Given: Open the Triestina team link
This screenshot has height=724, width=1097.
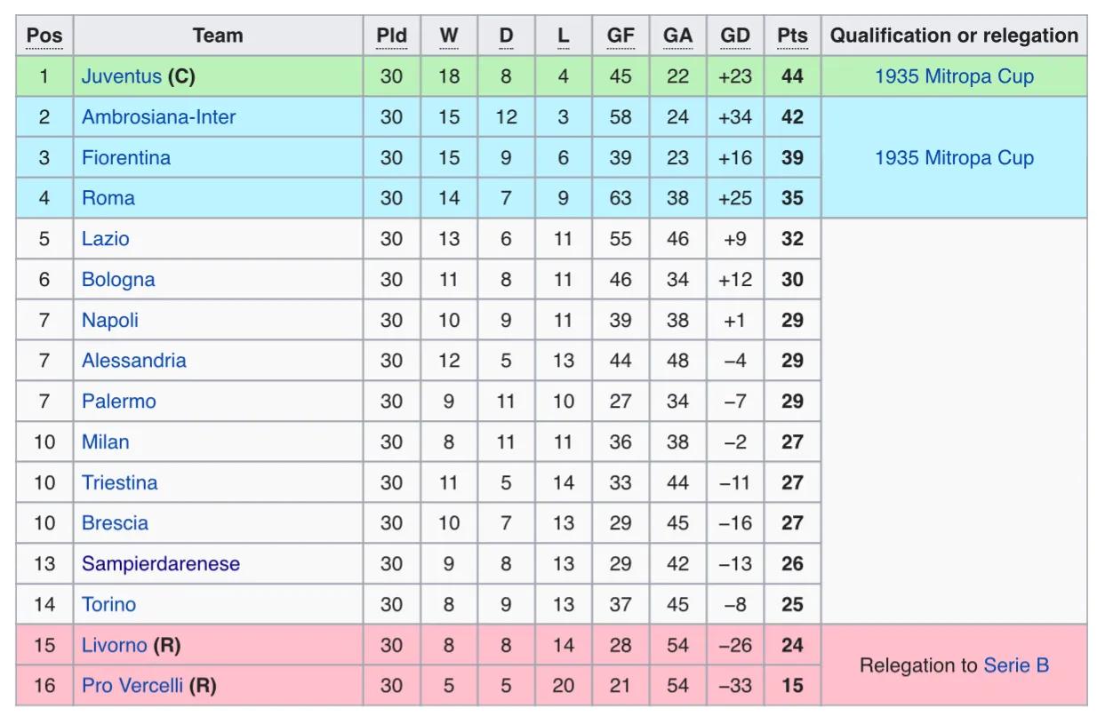Looking at the screenshot, I should coord(119,482).
